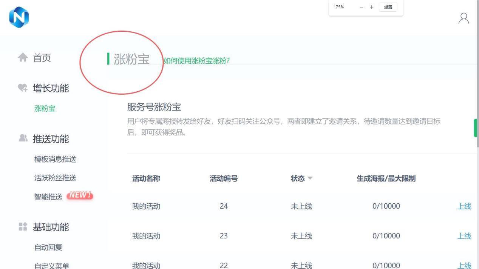479x269 pixels.
Task: Click the NEW badge beside 智能推送
Action: 79,196
